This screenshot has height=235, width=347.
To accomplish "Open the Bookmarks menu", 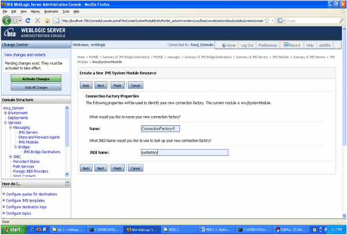I will (x=51, y=12).
